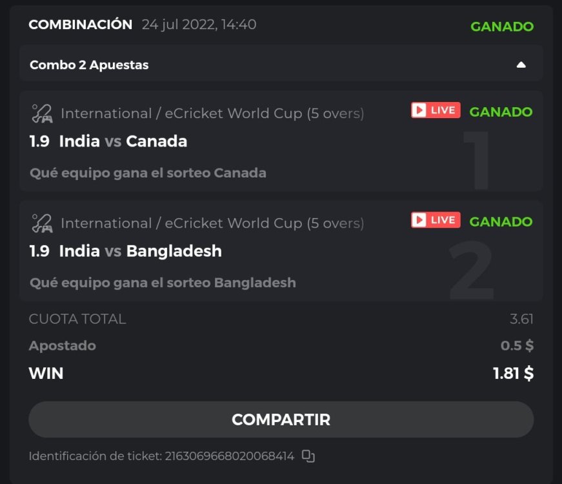562x484 pixels.
Task: Click the WIN amount 1.81 $
Action: pyautogui.click(x=513, y=373)
